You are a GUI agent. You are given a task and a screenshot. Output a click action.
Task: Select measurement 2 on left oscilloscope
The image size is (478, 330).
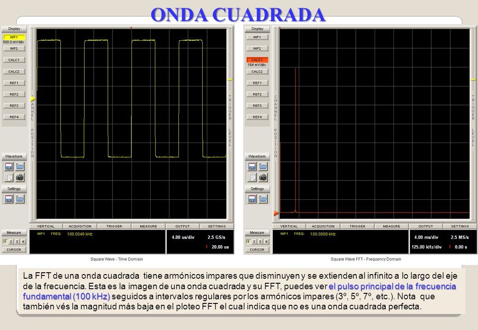pyautogui.click(x=11, y=242)
